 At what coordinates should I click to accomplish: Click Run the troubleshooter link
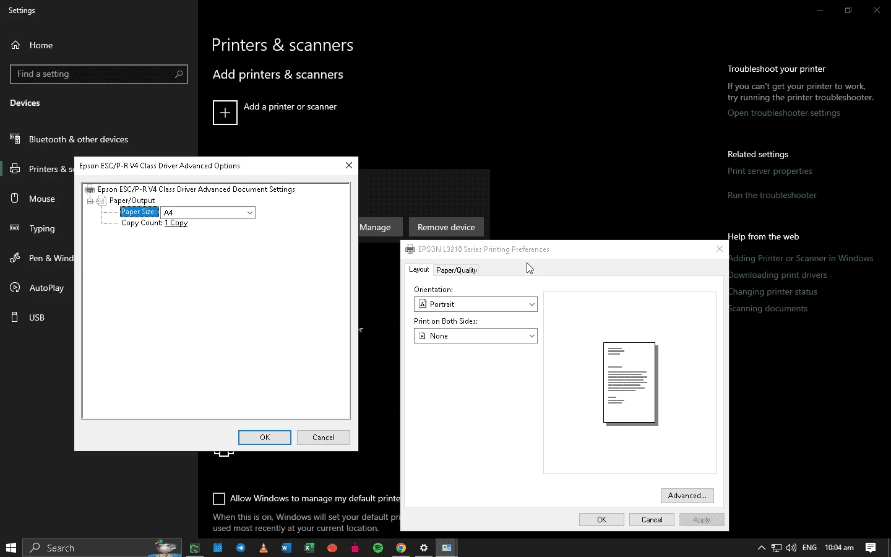pyautogui.click(x=772, y=196)
